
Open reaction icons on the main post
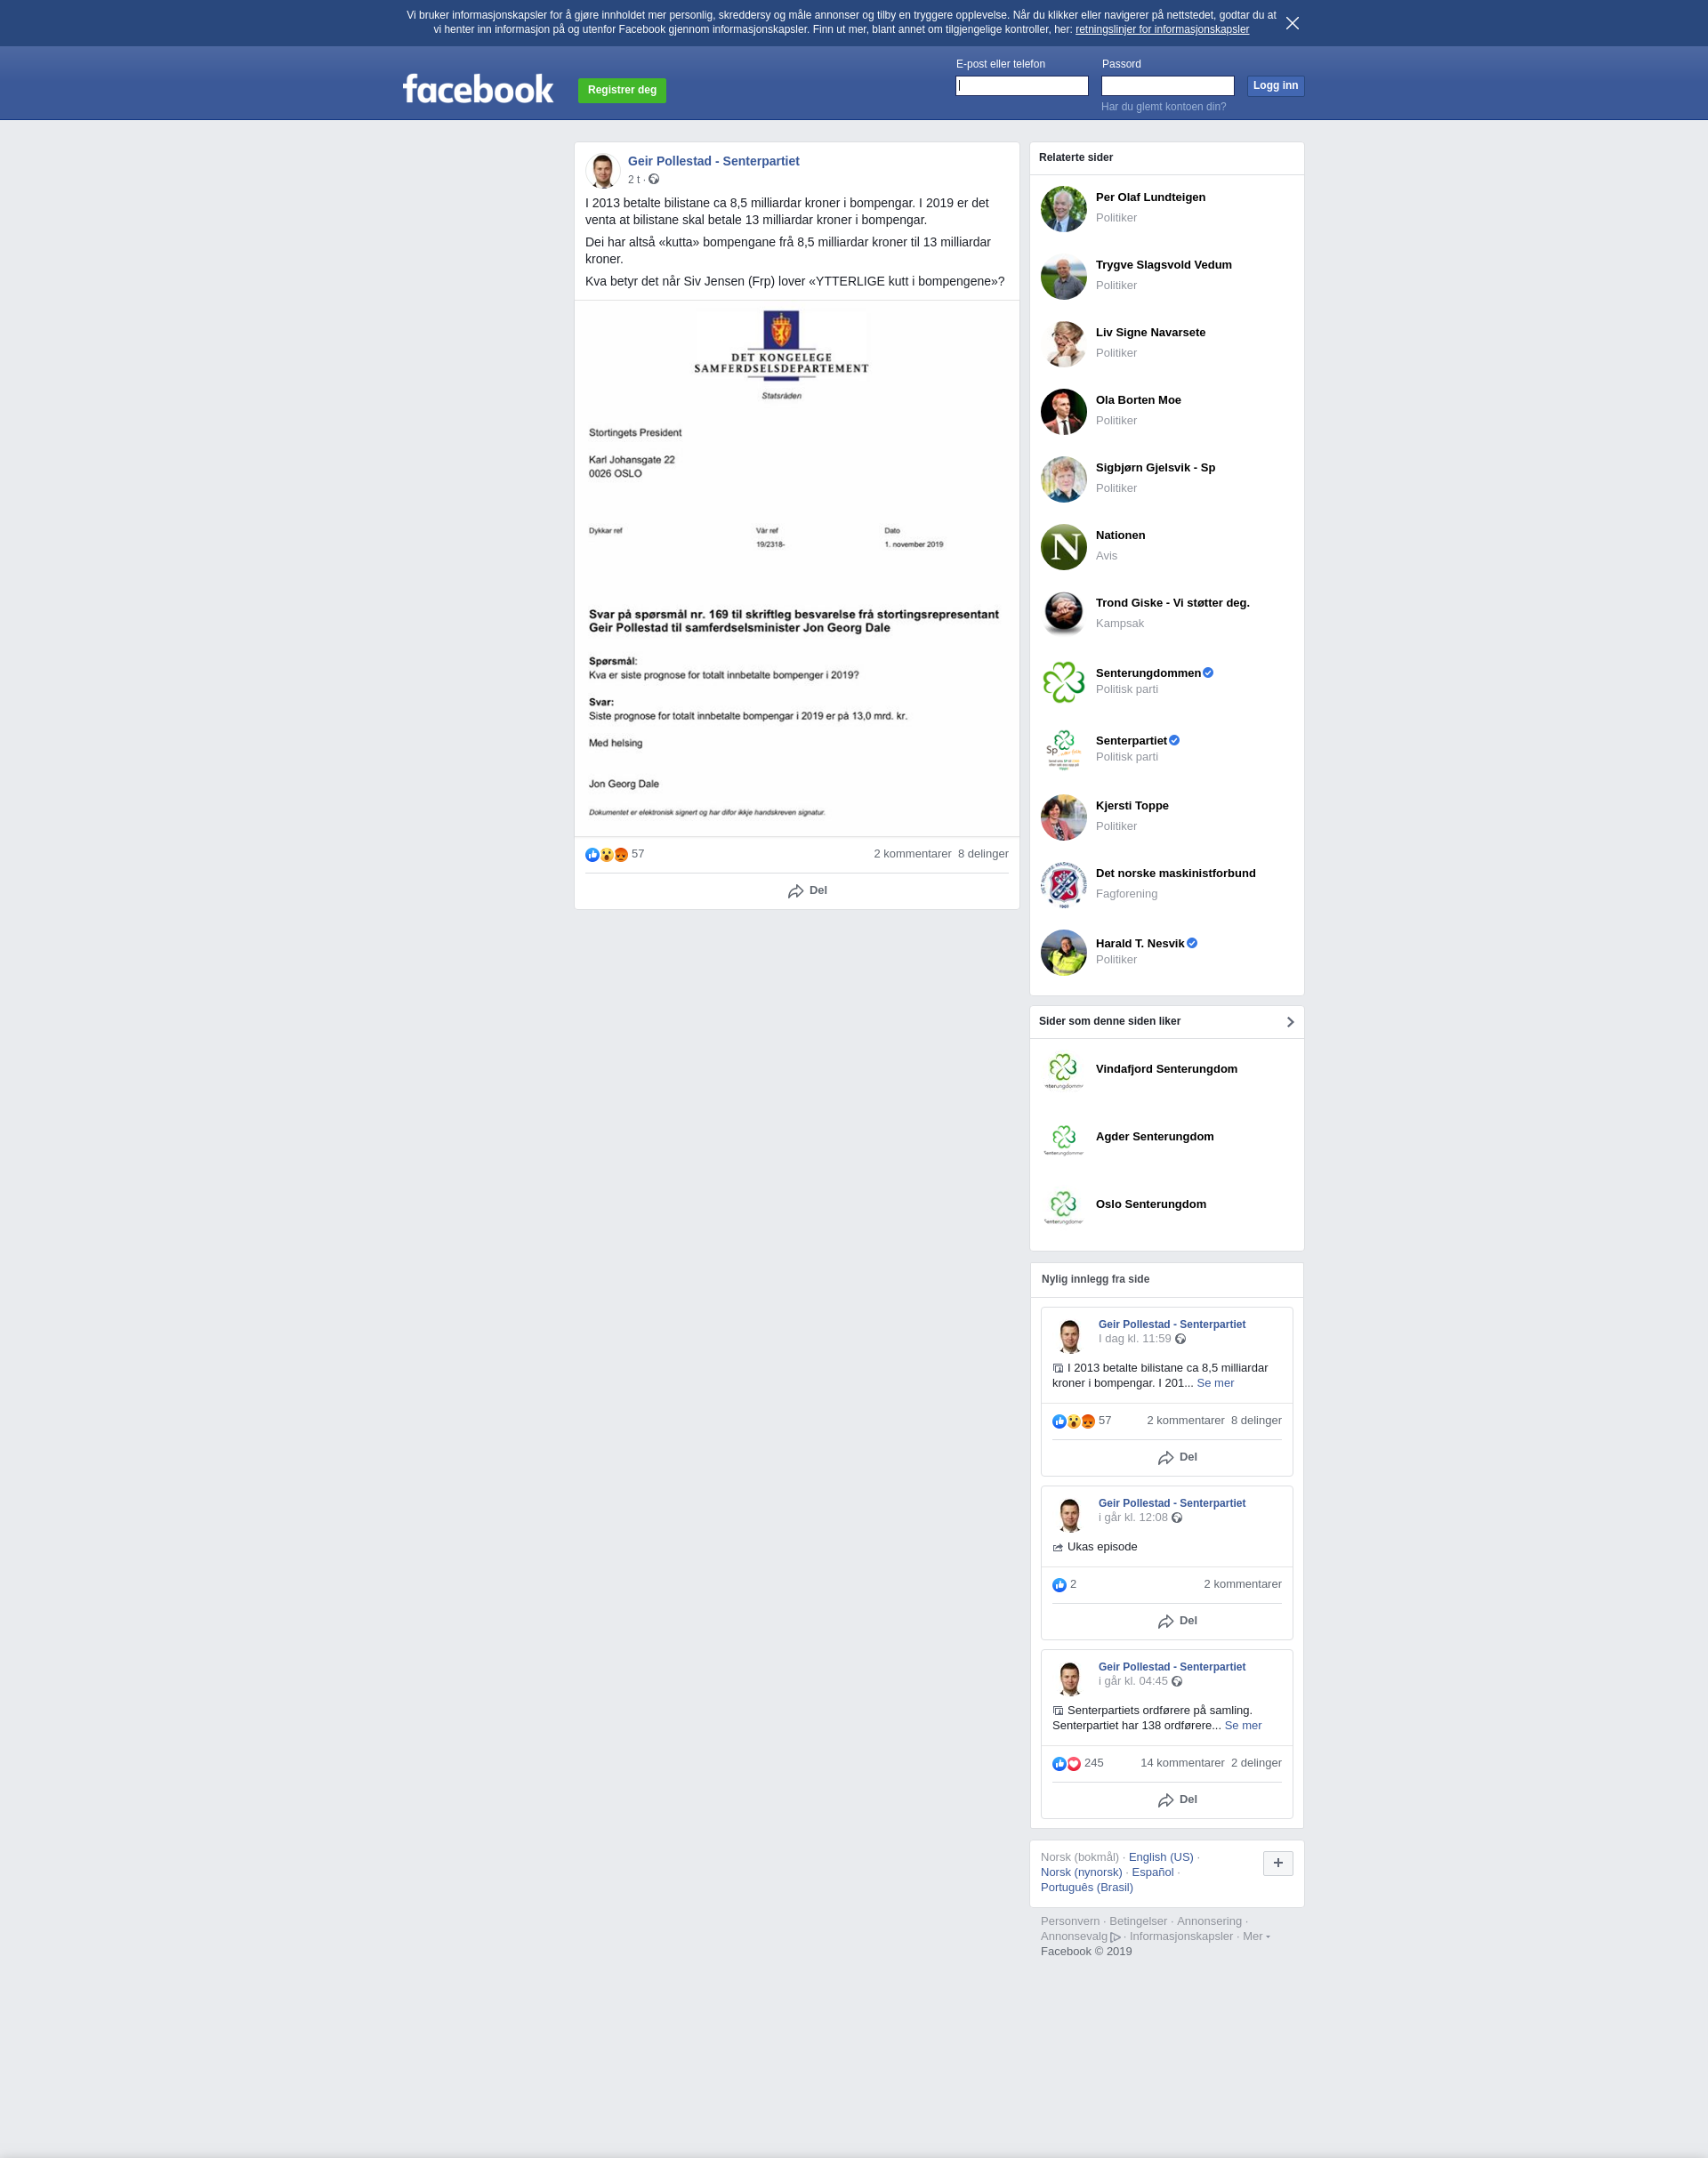tap(606, 854)
